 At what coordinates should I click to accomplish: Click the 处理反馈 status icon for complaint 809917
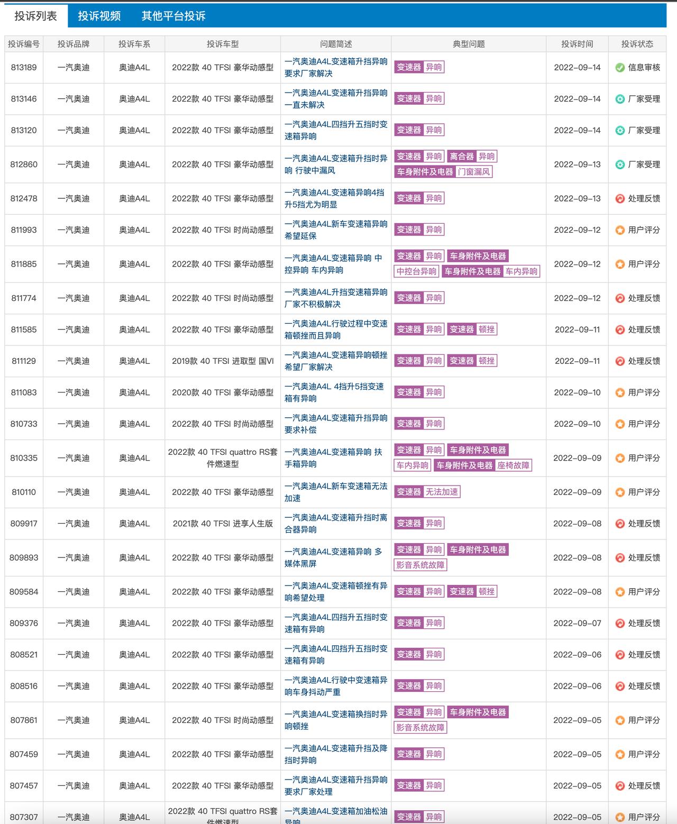coord(620,524)
